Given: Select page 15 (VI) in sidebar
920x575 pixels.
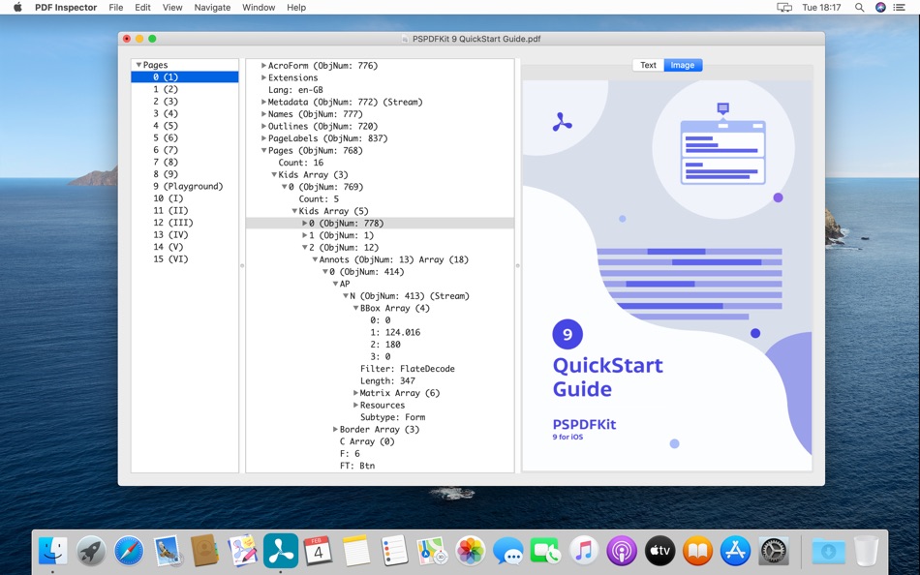Looking at the screenshot, I should [x=185, y=258].
